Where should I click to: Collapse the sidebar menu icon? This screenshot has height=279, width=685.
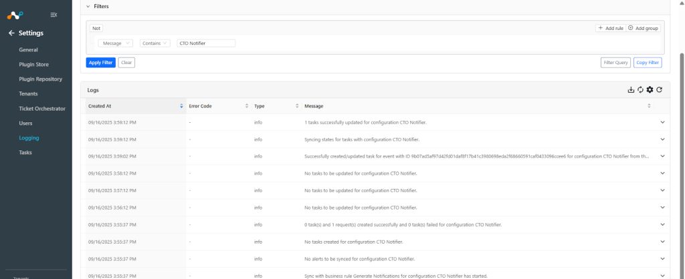point(54,15)
